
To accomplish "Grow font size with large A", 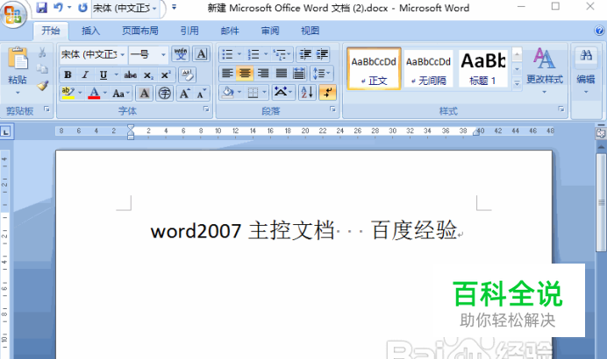I will click(x=184, y=93).
